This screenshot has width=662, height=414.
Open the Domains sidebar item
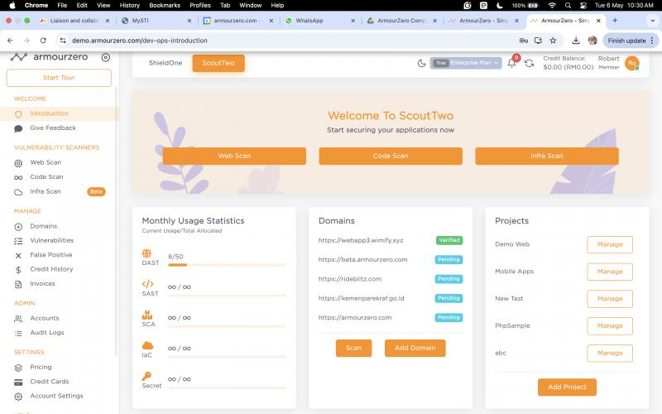(x=44, y=226)
